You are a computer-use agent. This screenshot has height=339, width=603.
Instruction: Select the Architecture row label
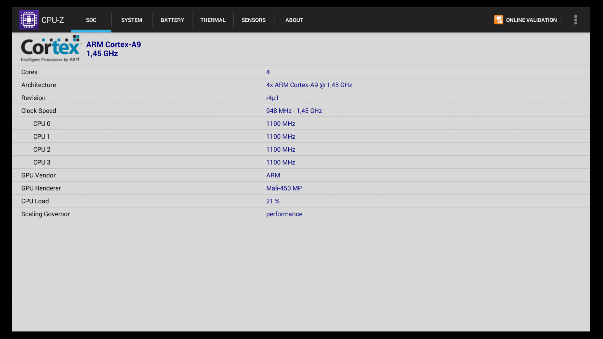click(39, 85)
